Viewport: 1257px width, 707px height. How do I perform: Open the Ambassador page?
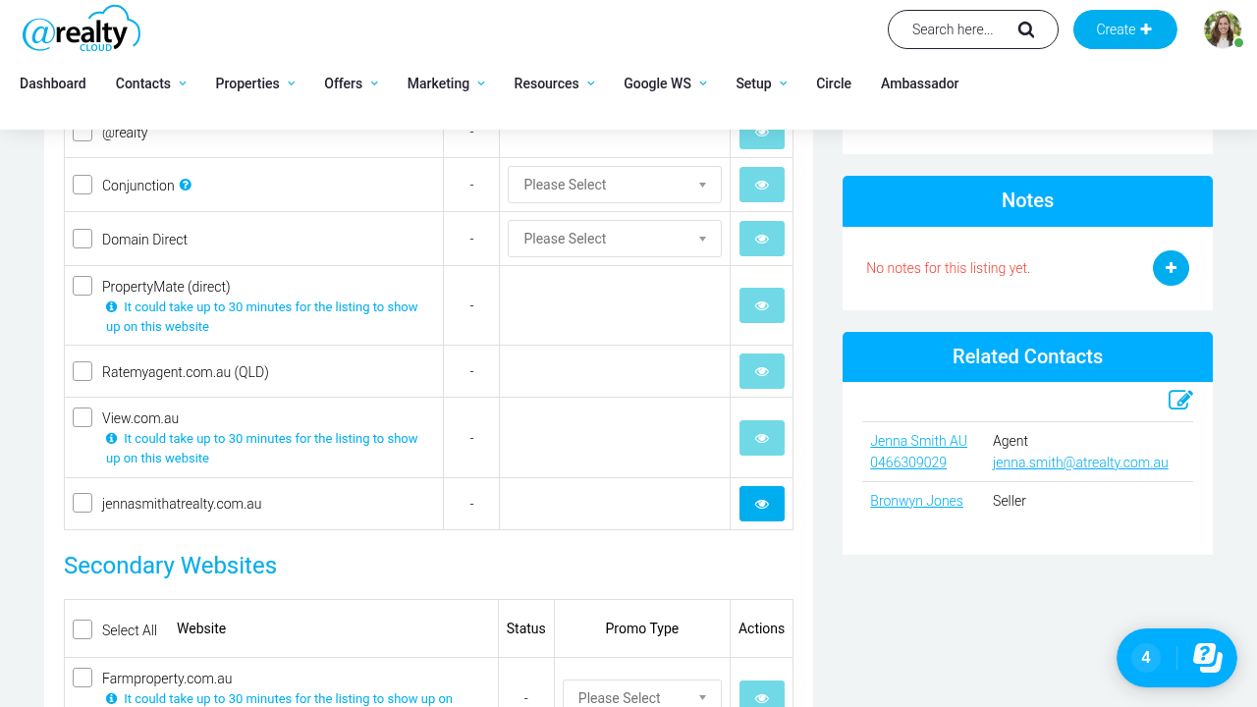[919, 83]
